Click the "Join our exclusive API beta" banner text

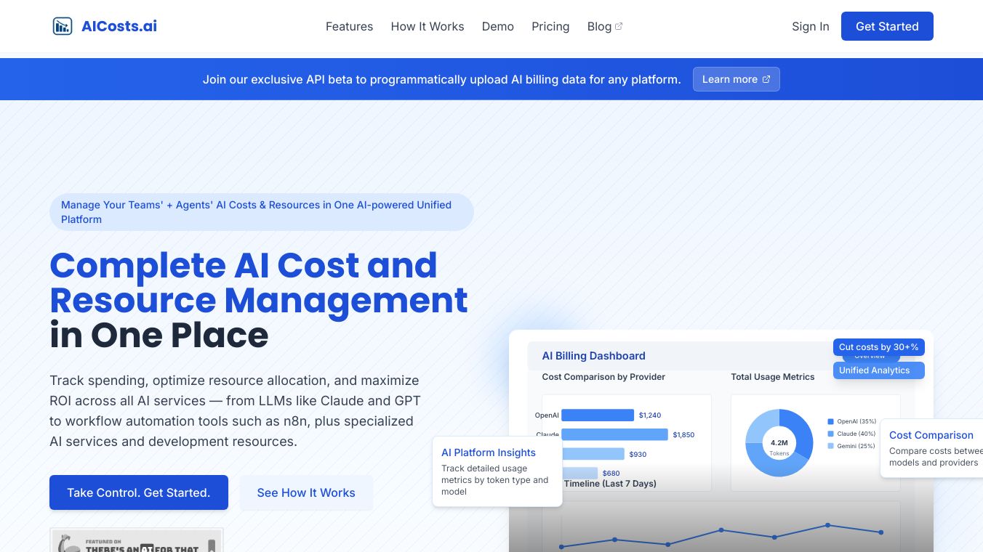[442, 79]
